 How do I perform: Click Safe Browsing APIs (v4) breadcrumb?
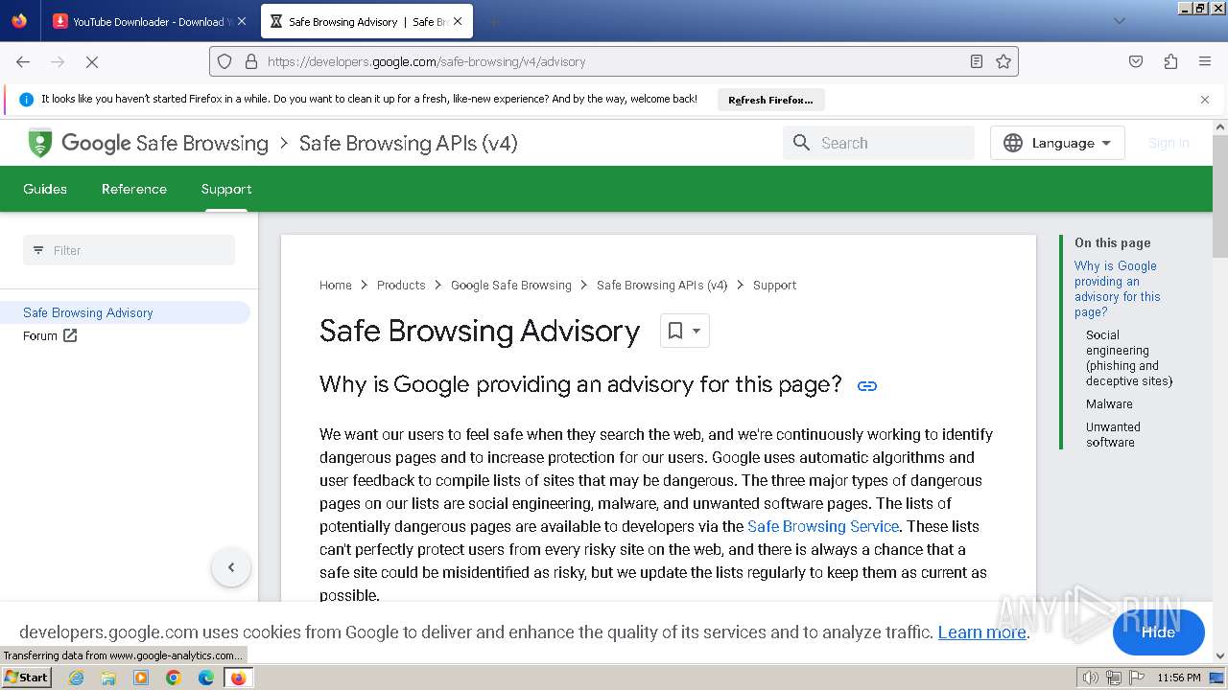[x=662, y=285]
